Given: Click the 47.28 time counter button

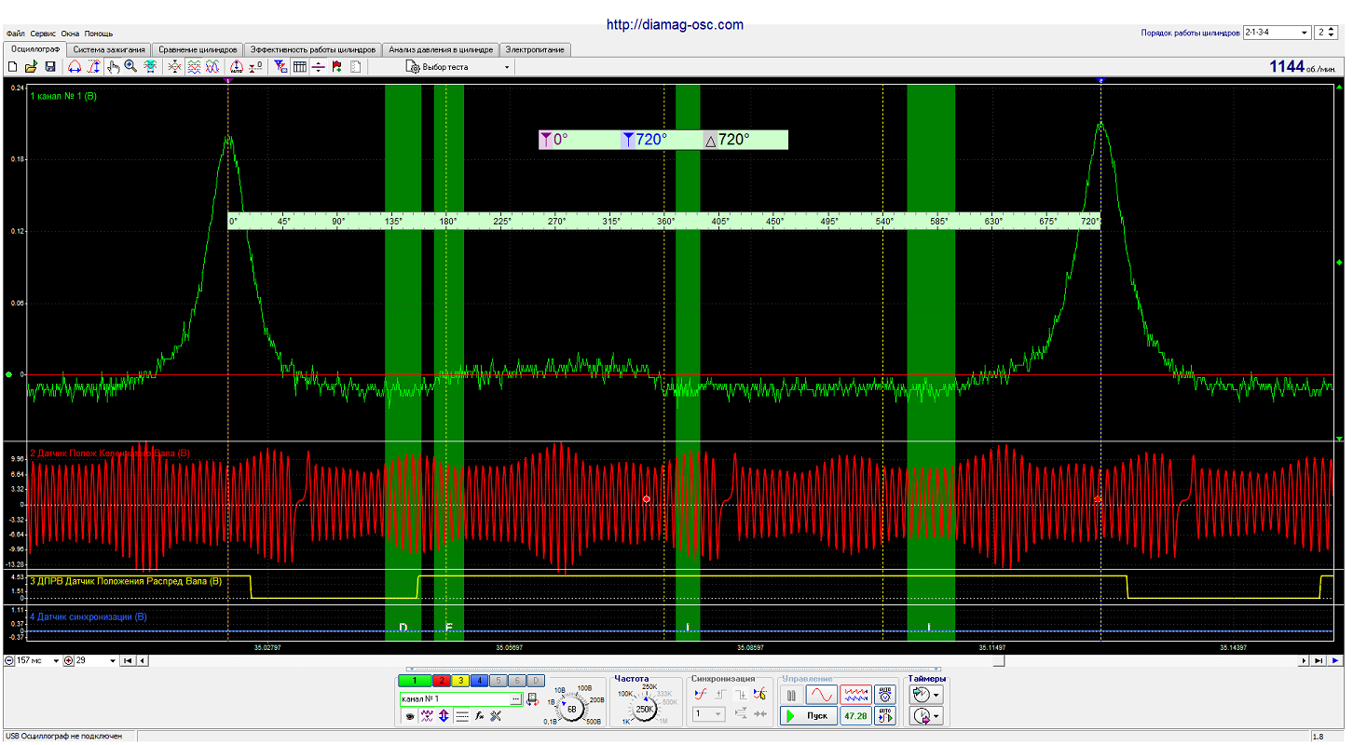Looking at the screenshot, I should (856, 715).
